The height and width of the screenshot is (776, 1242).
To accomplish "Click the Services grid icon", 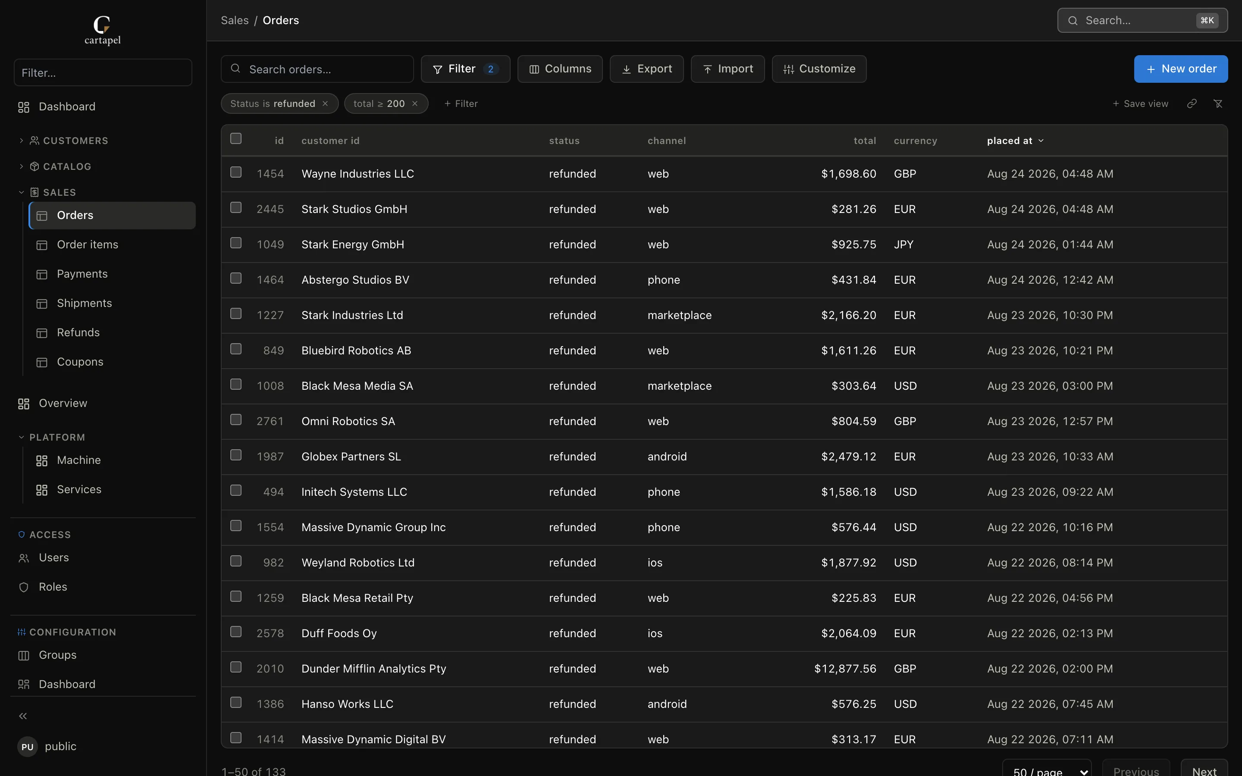I will point(42,490).
